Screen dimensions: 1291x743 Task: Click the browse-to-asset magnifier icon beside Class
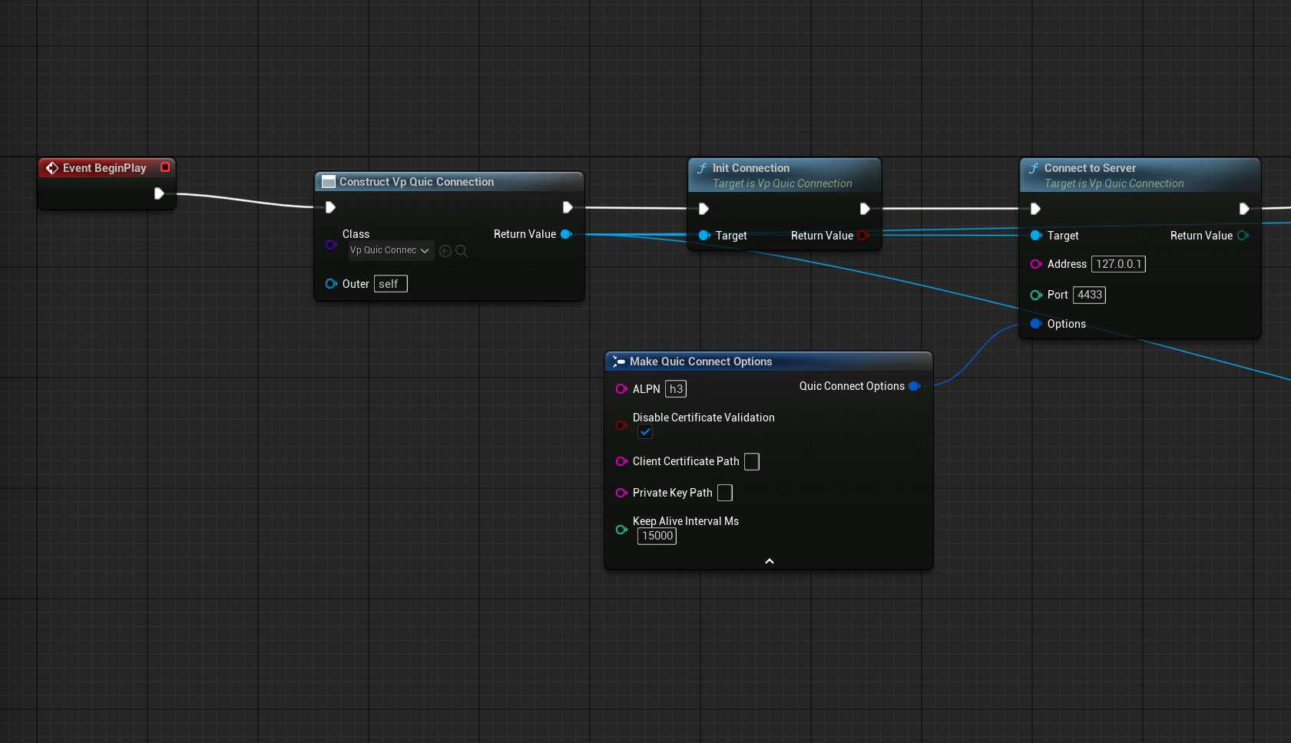(x=462, y=251)
